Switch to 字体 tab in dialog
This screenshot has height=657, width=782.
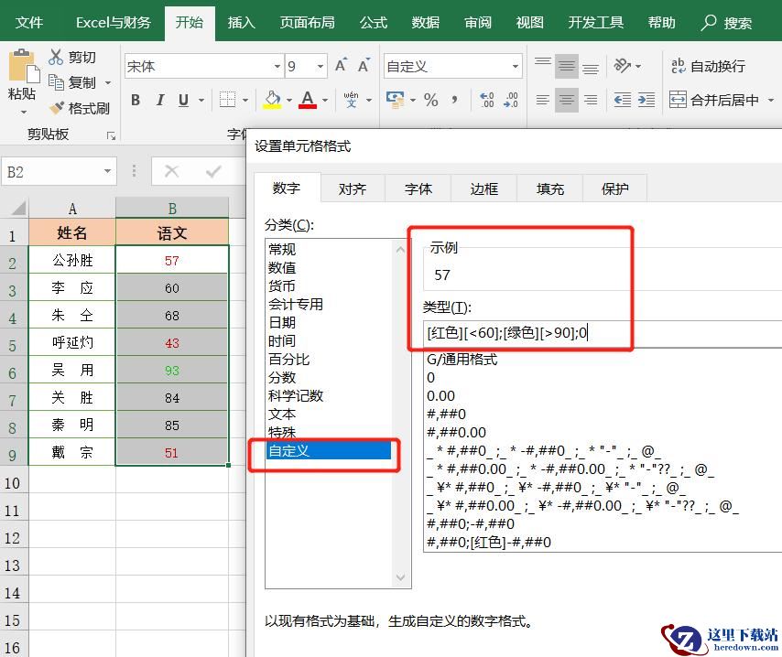click(x=418, y=188)
